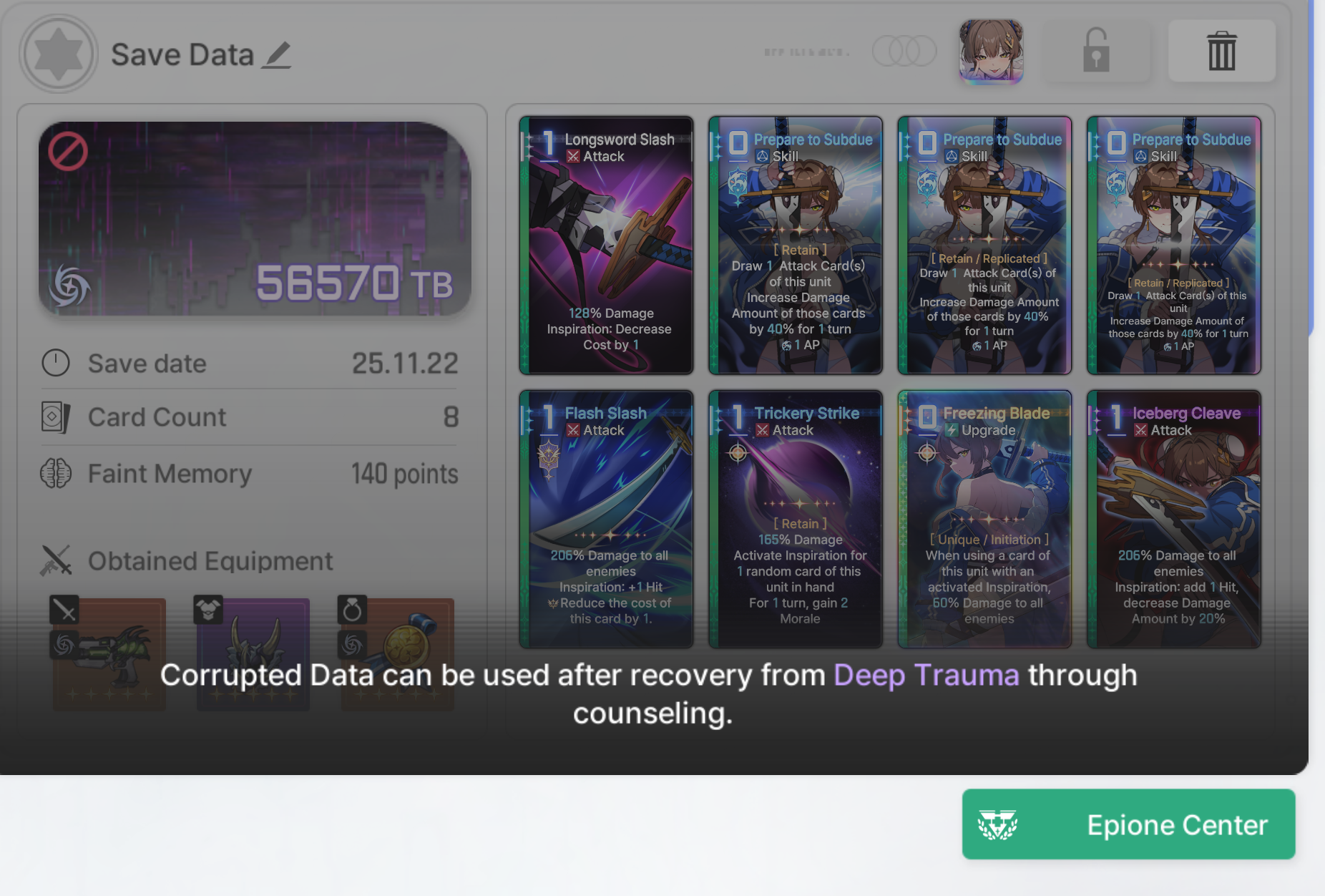Click the red prohibited icon on the banner
The width and height of the screenshot is (1325, 896).
[68, 151]
